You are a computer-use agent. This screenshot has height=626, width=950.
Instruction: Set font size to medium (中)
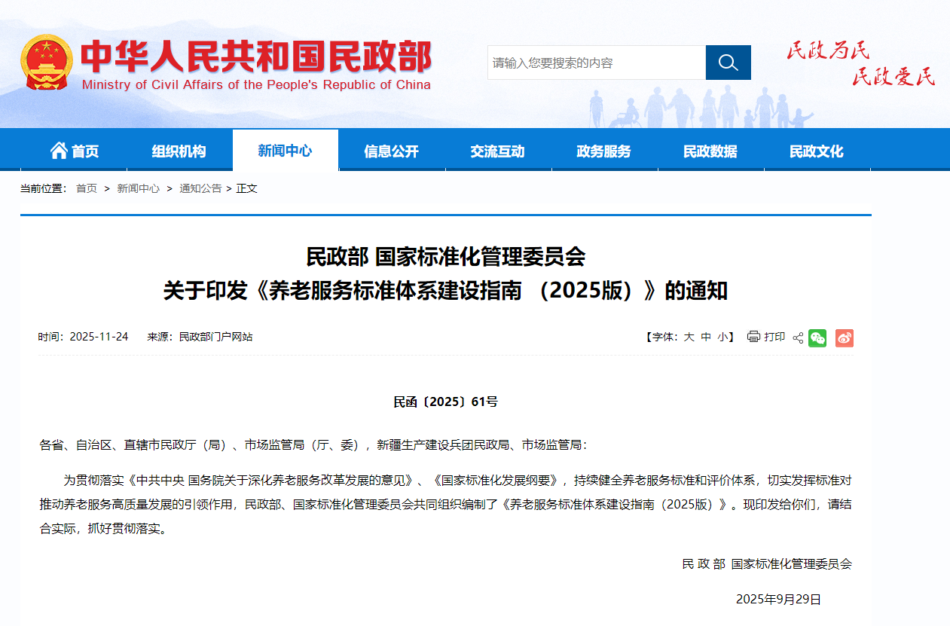coord(706,337)
